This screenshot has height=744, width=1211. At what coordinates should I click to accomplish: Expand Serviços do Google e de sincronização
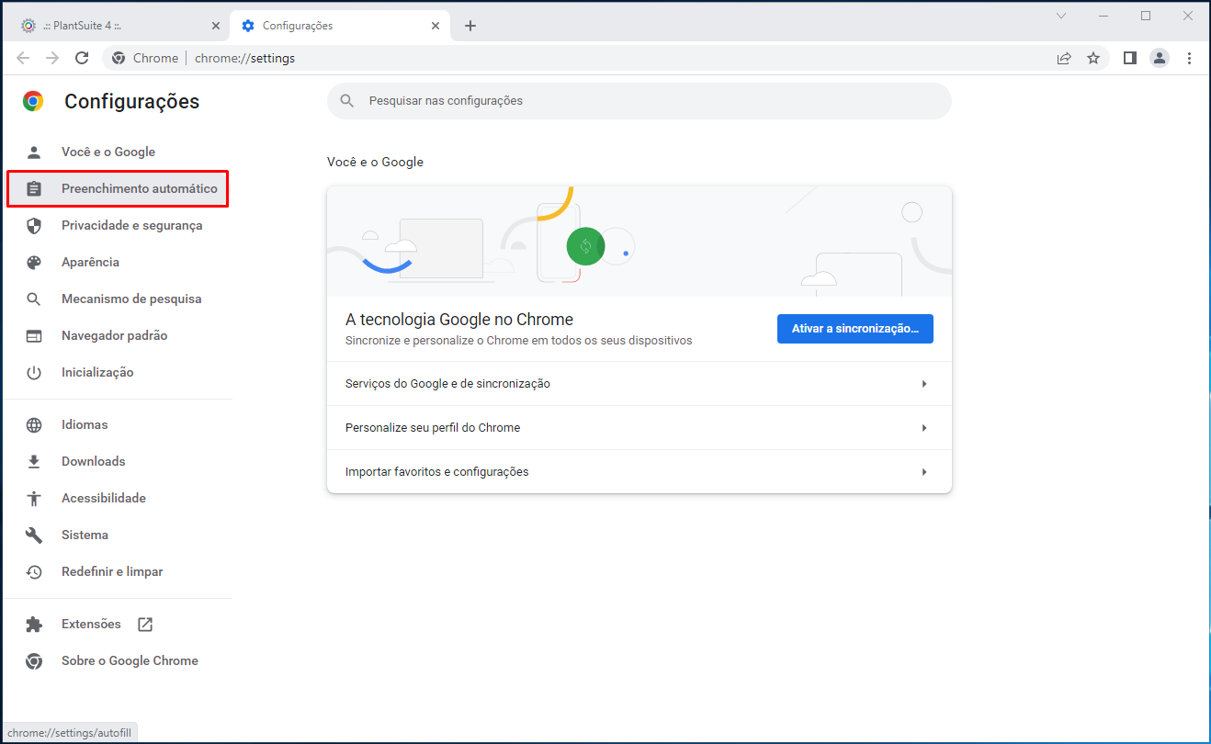pos(639,384)
